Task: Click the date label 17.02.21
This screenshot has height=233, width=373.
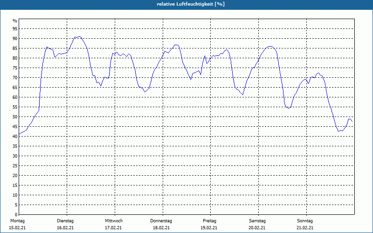Action: click(x=113, y=228)
